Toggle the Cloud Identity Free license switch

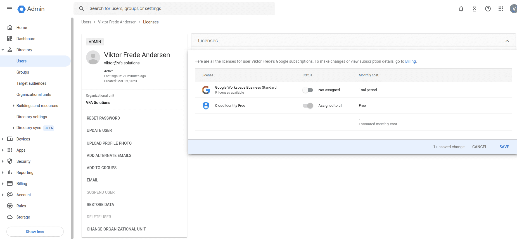coord(308,106)
